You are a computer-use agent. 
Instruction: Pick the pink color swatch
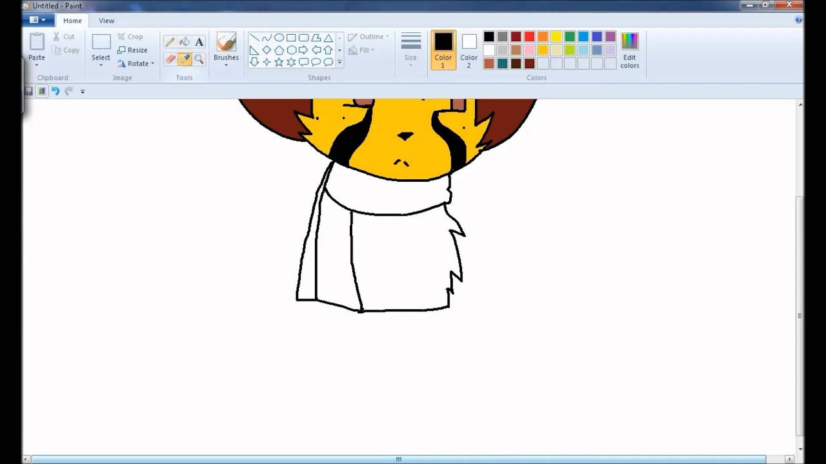(530, 50)
